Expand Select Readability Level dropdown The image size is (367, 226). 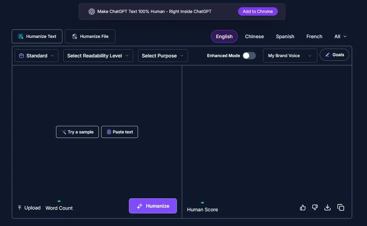(98, 56)
